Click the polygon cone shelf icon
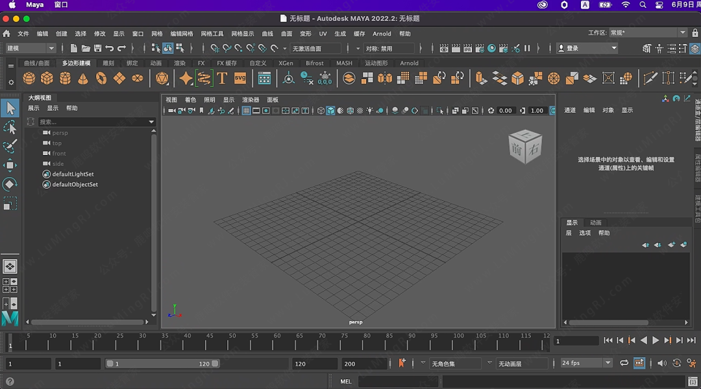701x389 pixels. coord(83,78)
